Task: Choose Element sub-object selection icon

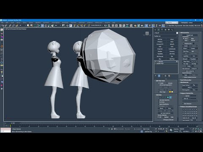Action: pos(170,98)
